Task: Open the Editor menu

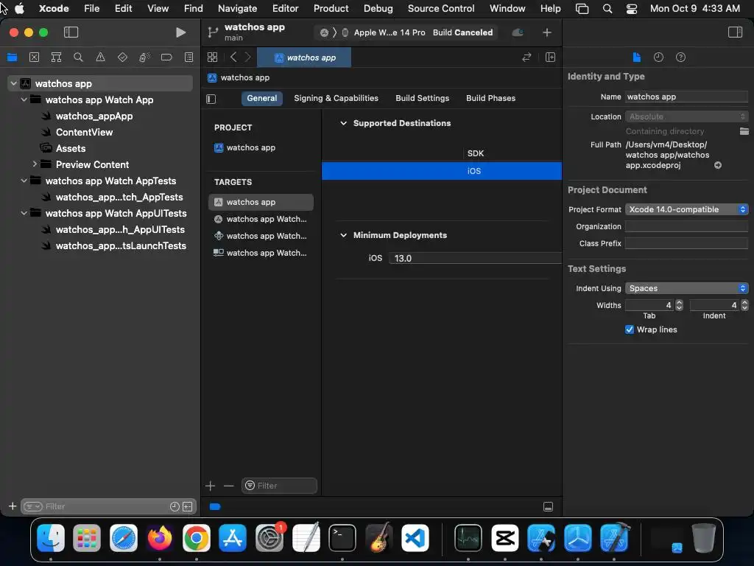Action: 285,8
